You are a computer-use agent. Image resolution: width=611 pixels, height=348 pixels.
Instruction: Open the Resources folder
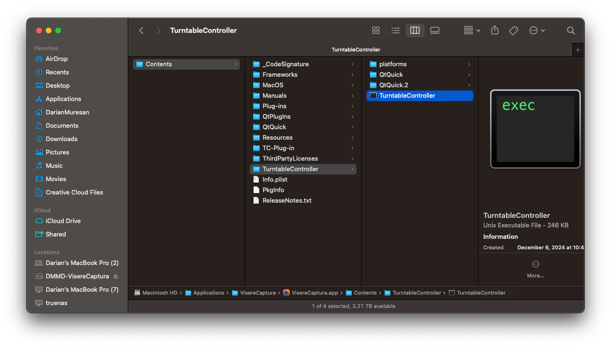point(277,138)
